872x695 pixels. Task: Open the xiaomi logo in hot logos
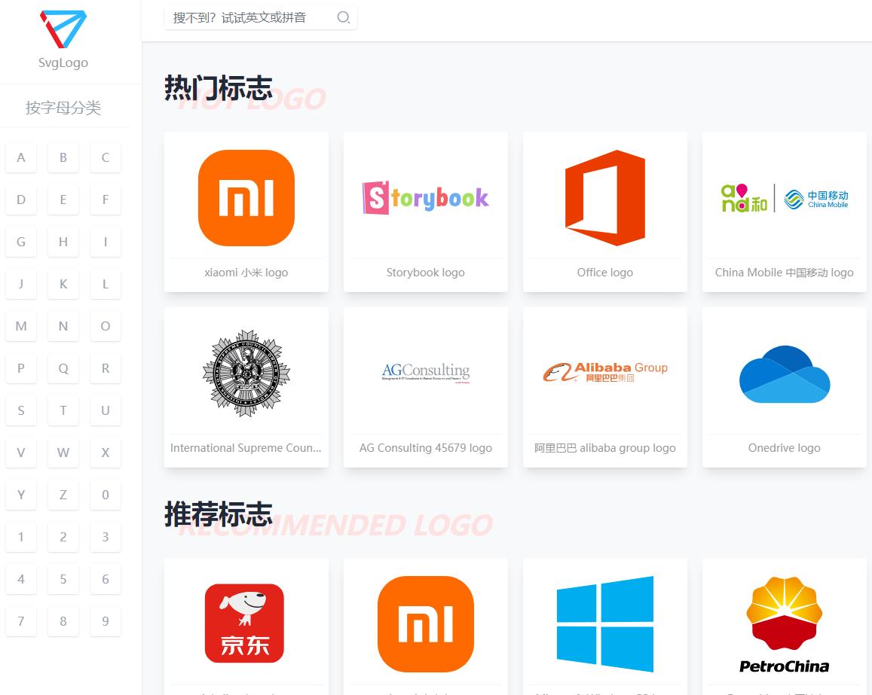246,198
